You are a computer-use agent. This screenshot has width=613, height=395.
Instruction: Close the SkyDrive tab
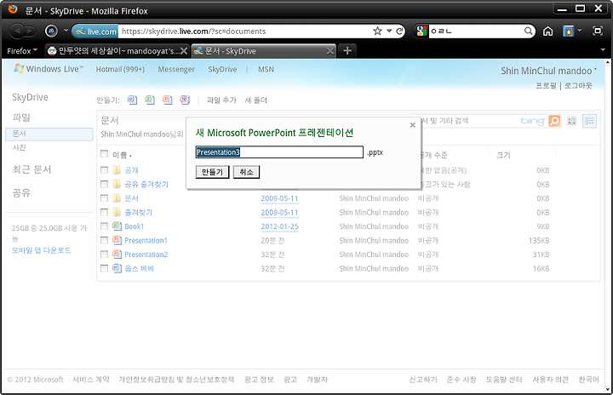click(330, 51)
